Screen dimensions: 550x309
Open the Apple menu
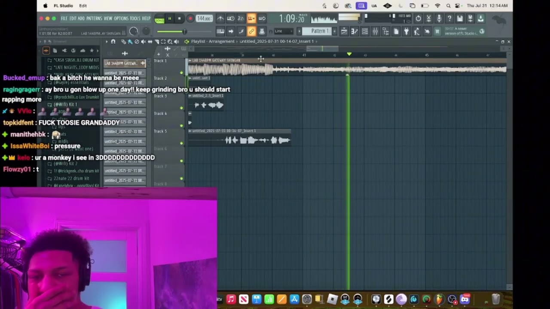click(x=45, y=6)
